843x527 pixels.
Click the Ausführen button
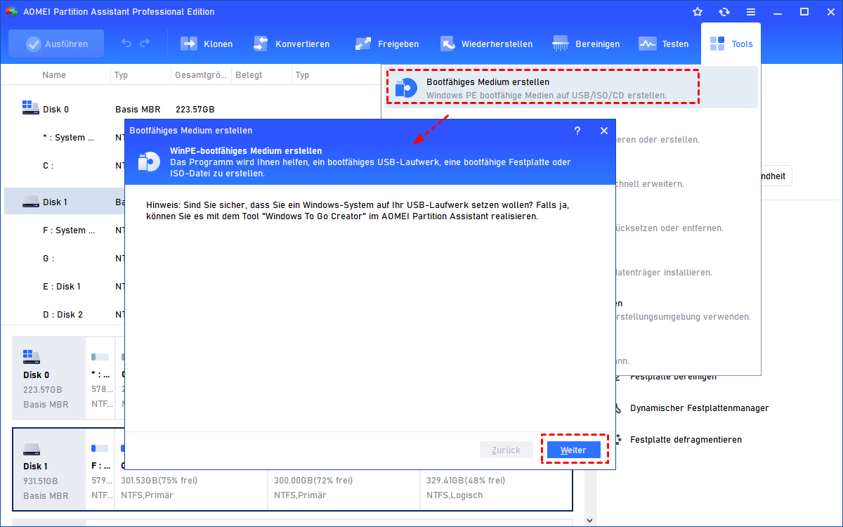(56, 44)
